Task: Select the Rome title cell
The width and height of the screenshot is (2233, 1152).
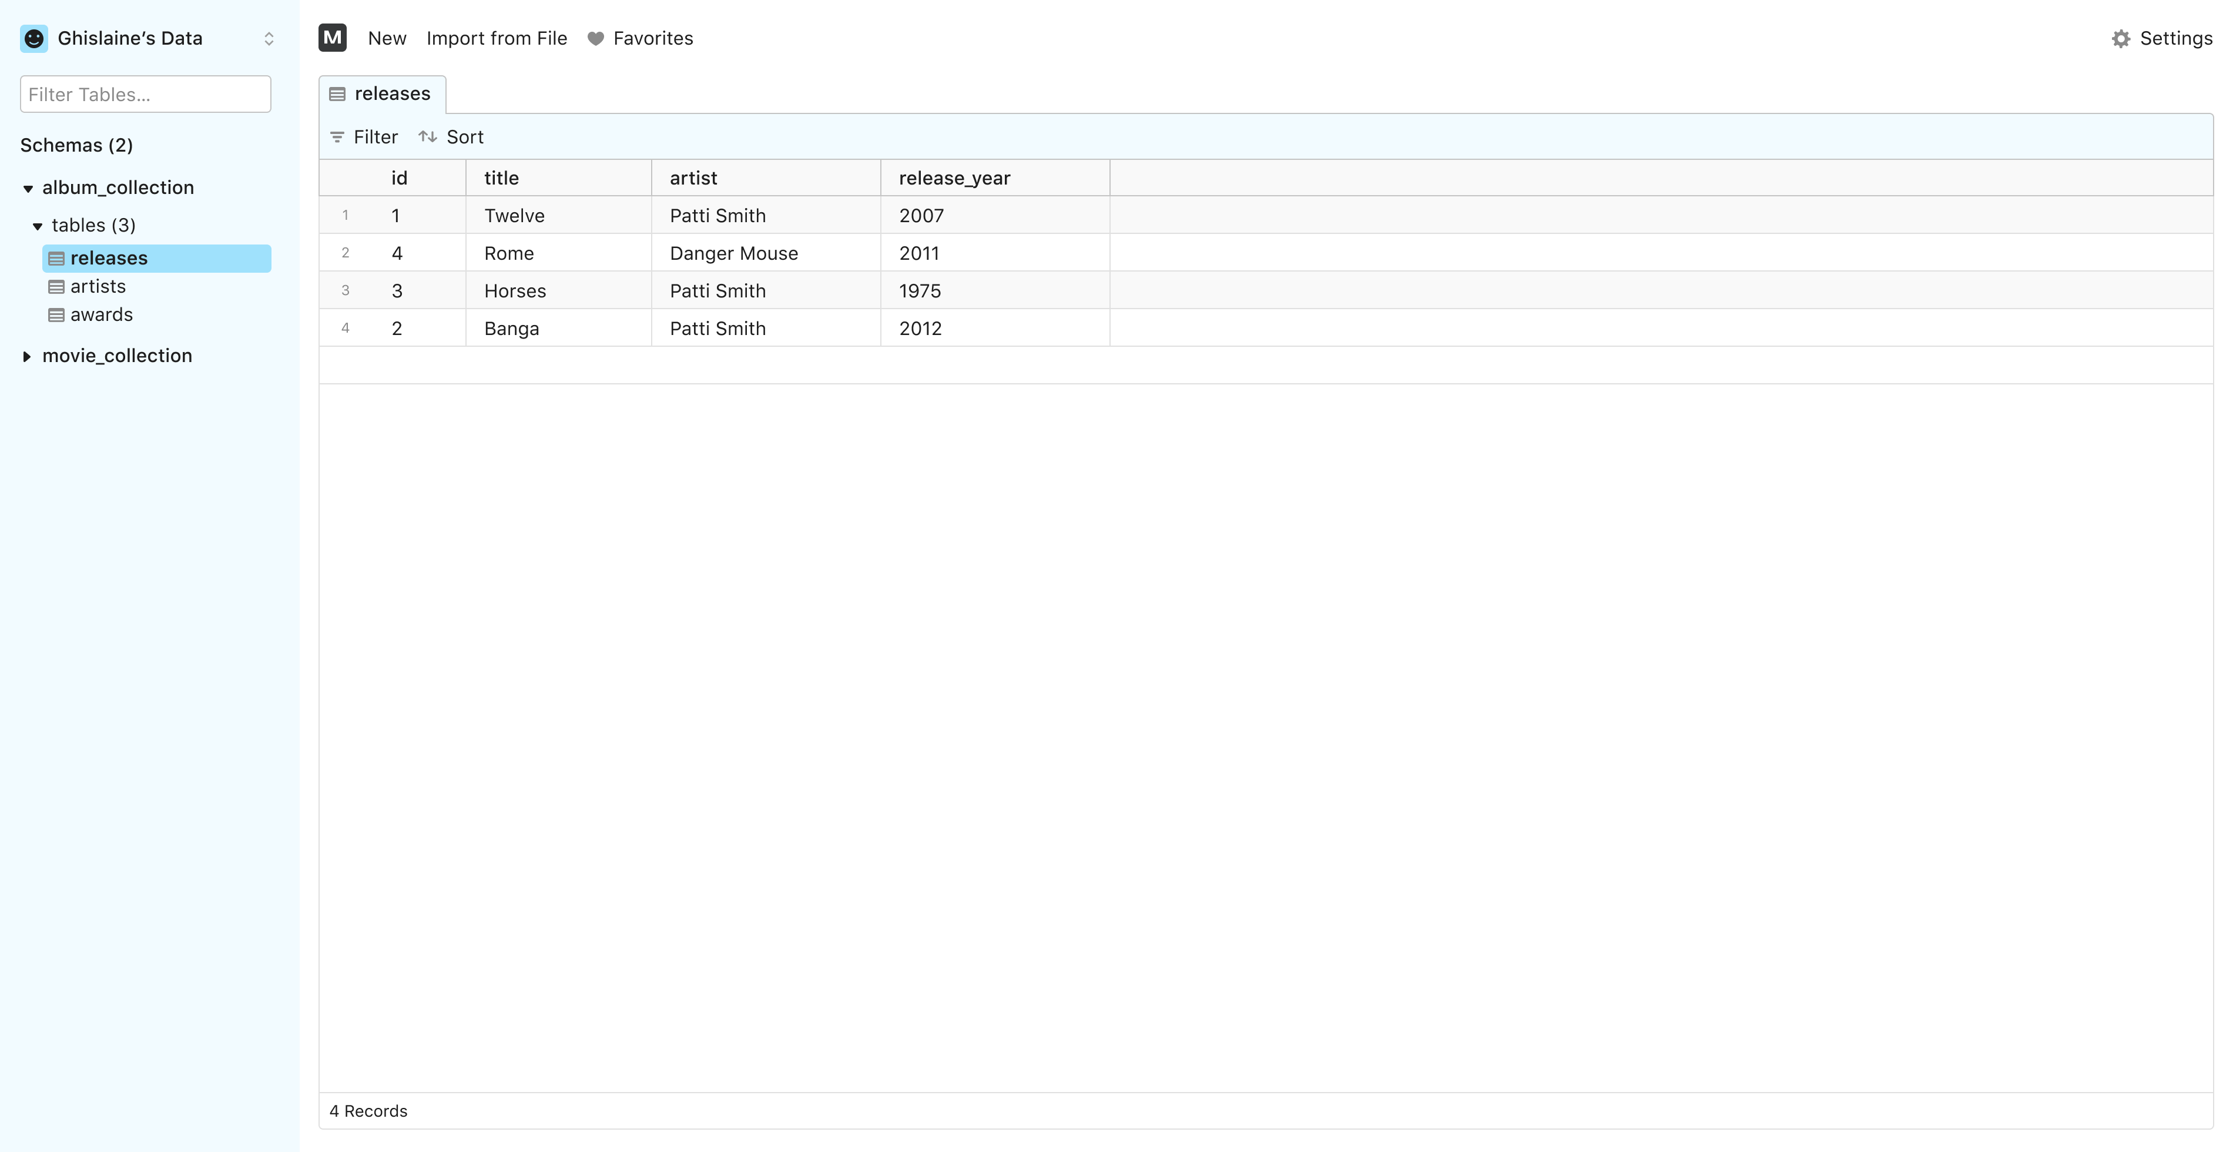Action: click(559, 253)
